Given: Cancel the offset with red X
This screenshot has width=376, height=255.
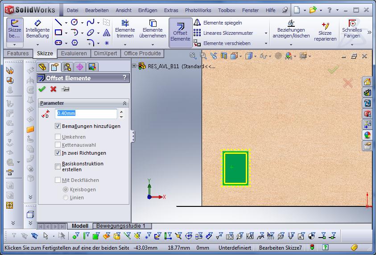Looking at the screenshot, I should [x=54, y=89].
